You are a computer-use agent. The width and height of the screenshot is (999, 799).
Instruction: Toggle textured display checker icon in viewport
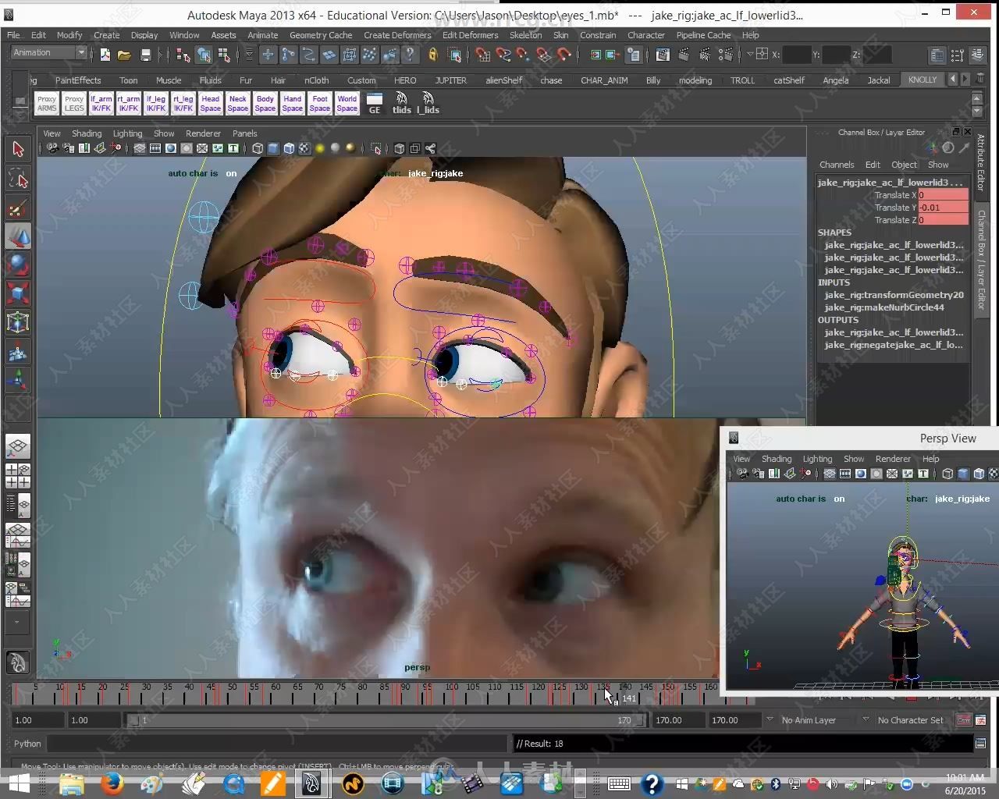pos(304,148)
